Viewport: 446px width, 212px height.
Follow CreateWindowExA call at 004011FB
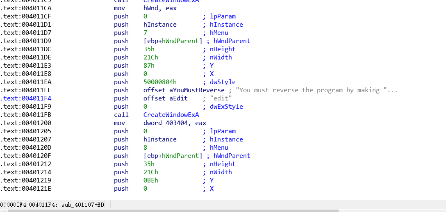[171, 115]
